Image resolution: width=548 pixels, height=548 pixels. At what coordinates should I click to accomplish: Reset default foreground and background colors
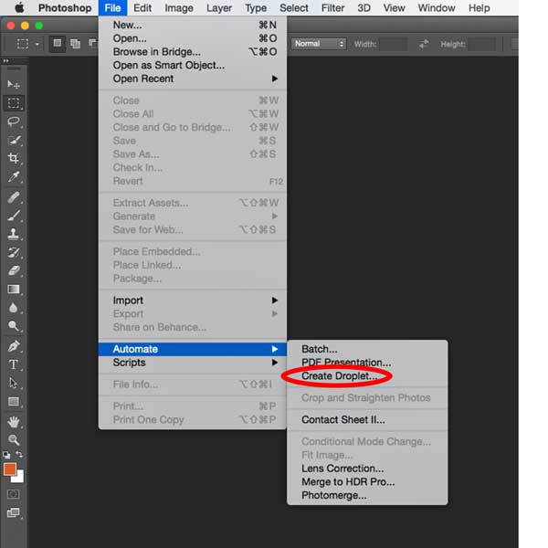(x=6, y=455)
